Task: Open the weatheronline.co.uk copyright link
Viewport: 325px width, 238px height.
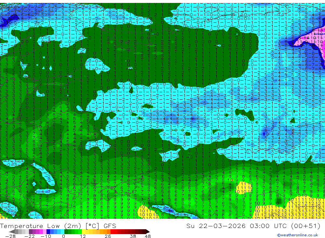Action: [x=297, y=235]
